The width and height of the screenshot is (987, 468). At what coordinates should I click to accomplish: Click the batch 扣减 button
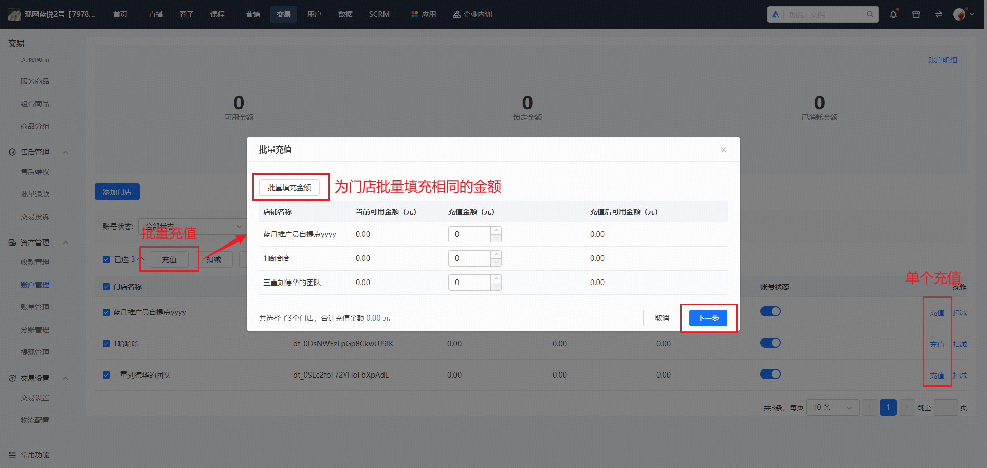point(214,259)
